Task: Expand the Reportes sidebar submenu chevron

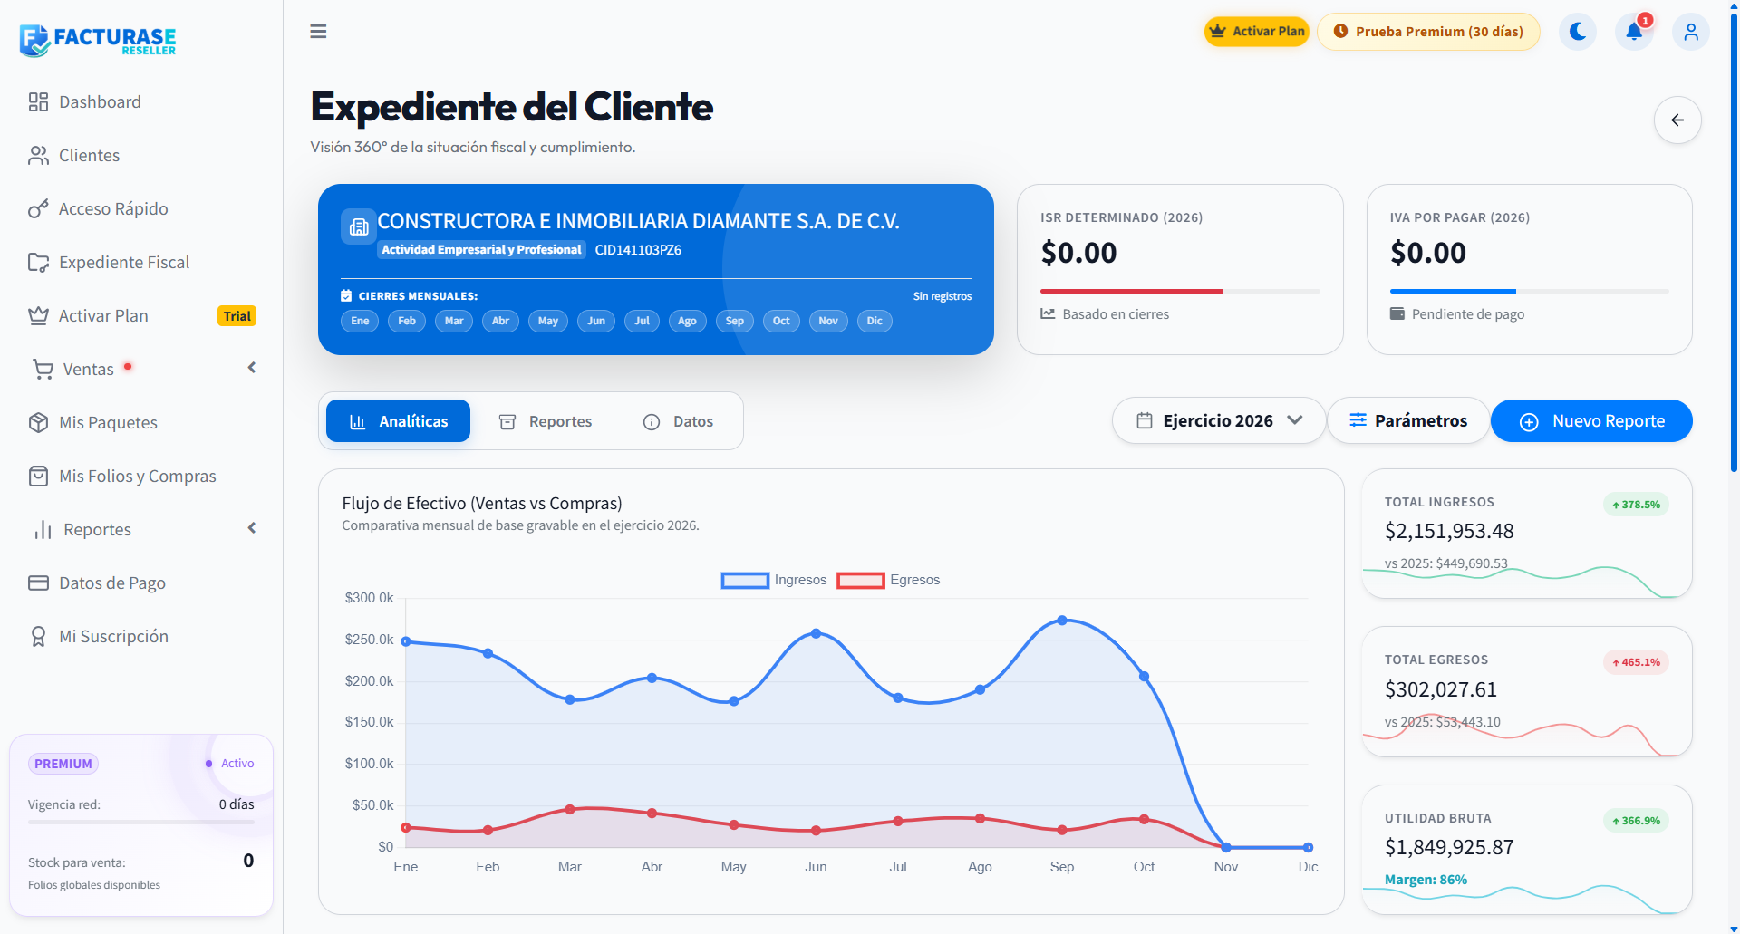Action: [252, 528]
